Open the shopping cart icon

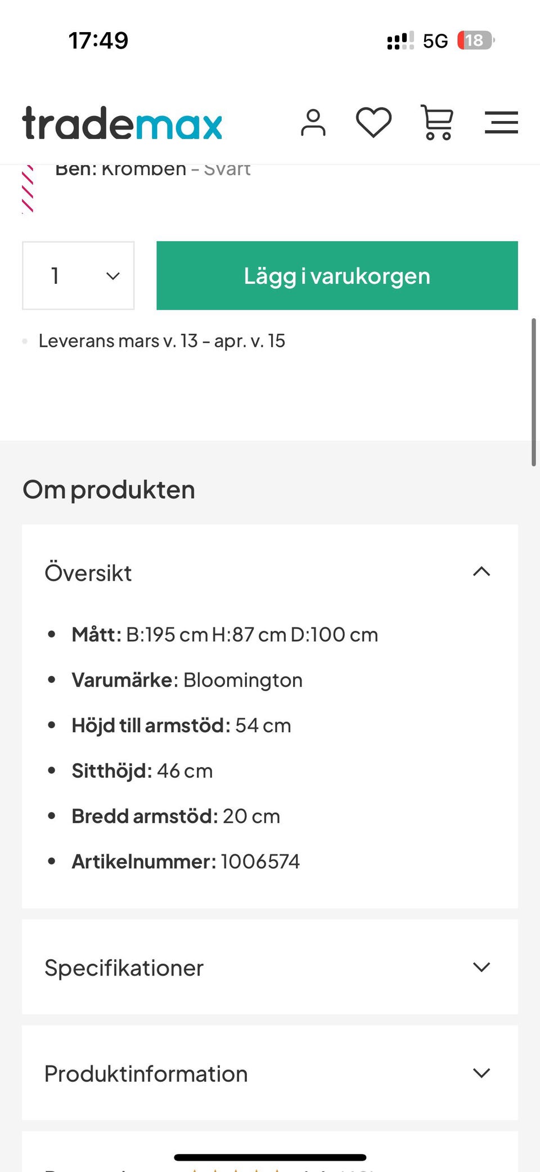(x=438, y=122)
